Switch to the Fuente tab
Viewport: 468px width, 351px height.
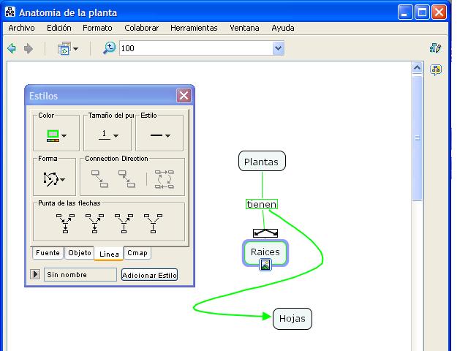pos(48,253)
